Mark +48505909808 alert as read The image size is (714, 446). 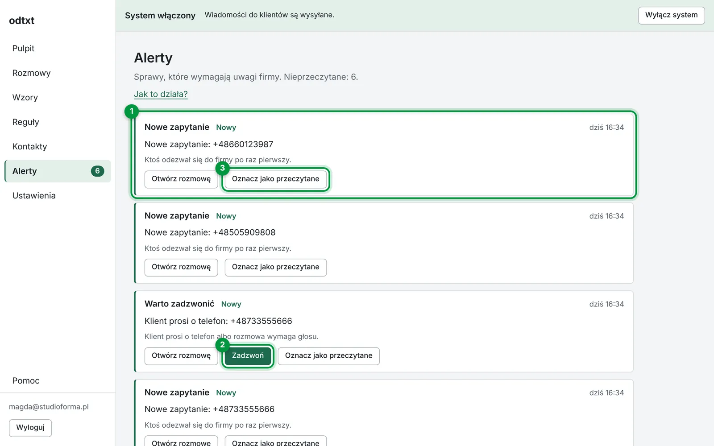[x=276, y=267]
